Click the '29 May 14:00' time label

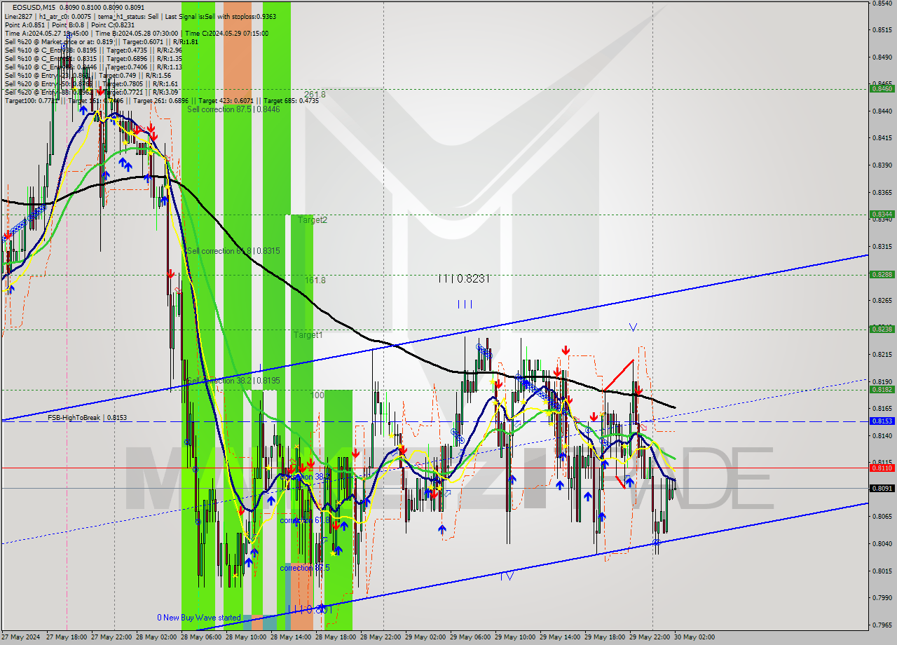[x=561, y=637]
